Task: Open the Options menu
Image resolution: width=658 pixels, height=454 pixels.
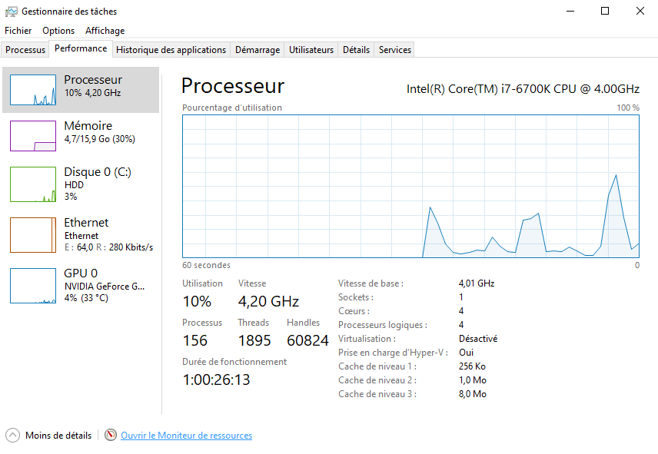Action: (x=58, y=31)
